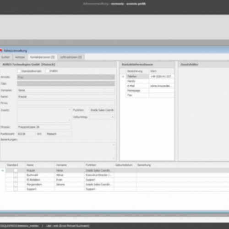
Task: Click the red Adressverwaltung window icon
Action: 1,50
